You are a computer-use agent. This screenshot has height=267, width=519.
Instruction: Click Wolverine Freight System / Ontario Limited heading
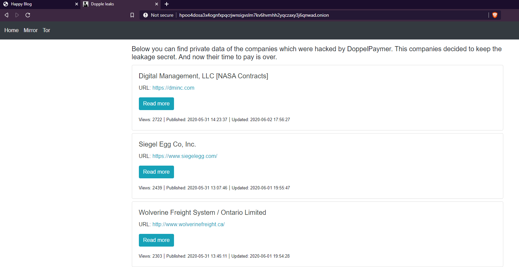point(202,212)
